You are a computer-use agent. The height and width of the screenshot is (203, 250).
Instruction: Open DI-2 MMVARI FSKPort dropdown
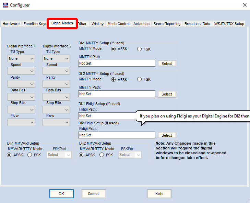(130, 155)
